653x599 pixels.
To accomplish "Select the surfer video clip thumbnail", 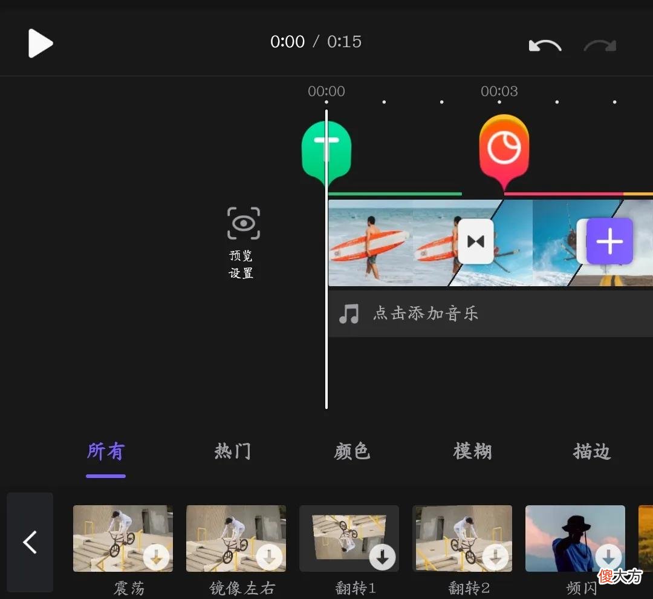I will 391,243.
